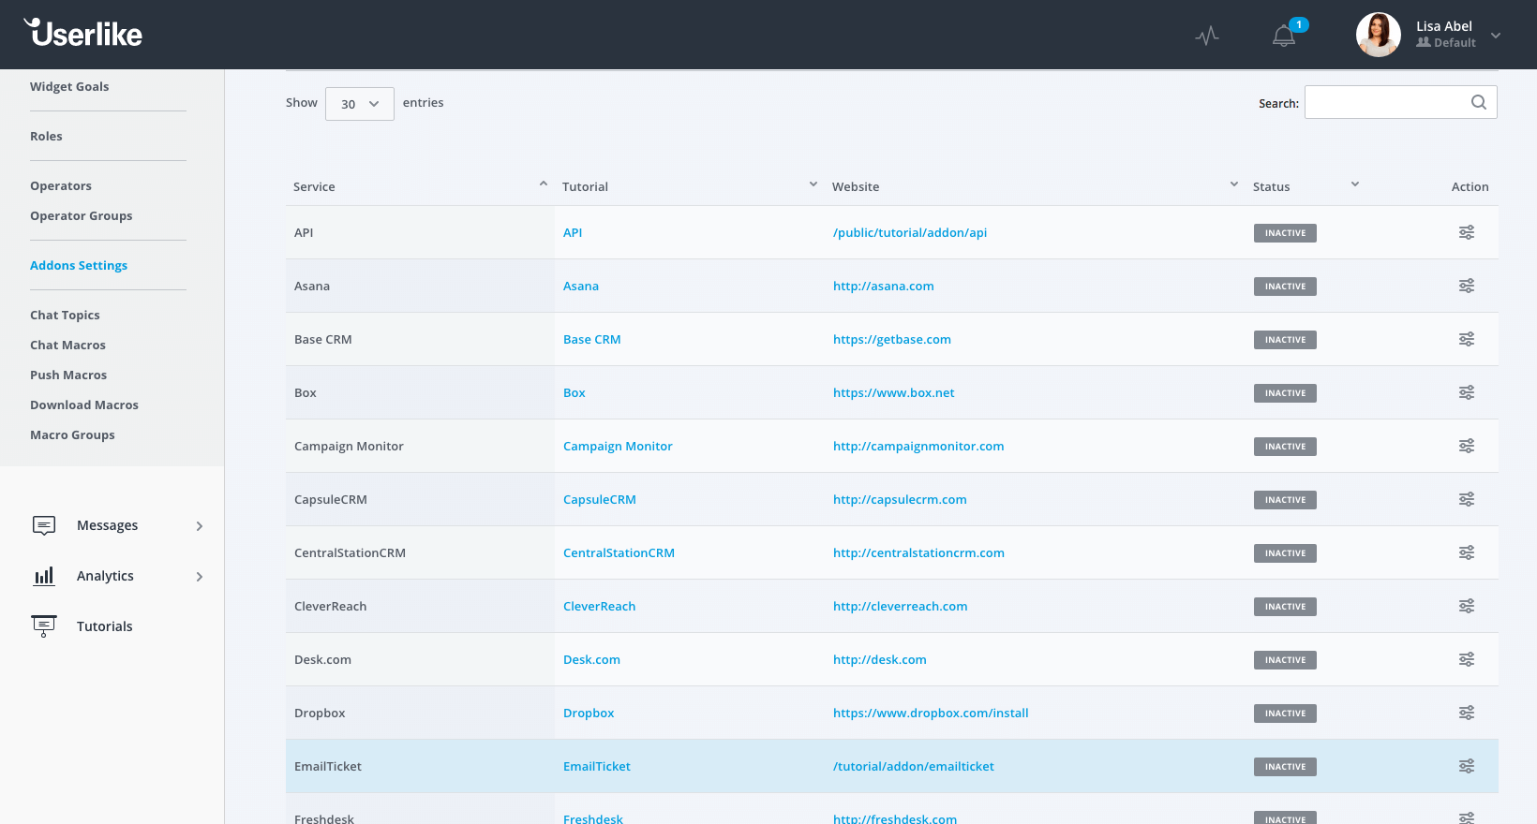Sort by Website column arrow
The image size is (1537, 824).
click(1234, 184)
